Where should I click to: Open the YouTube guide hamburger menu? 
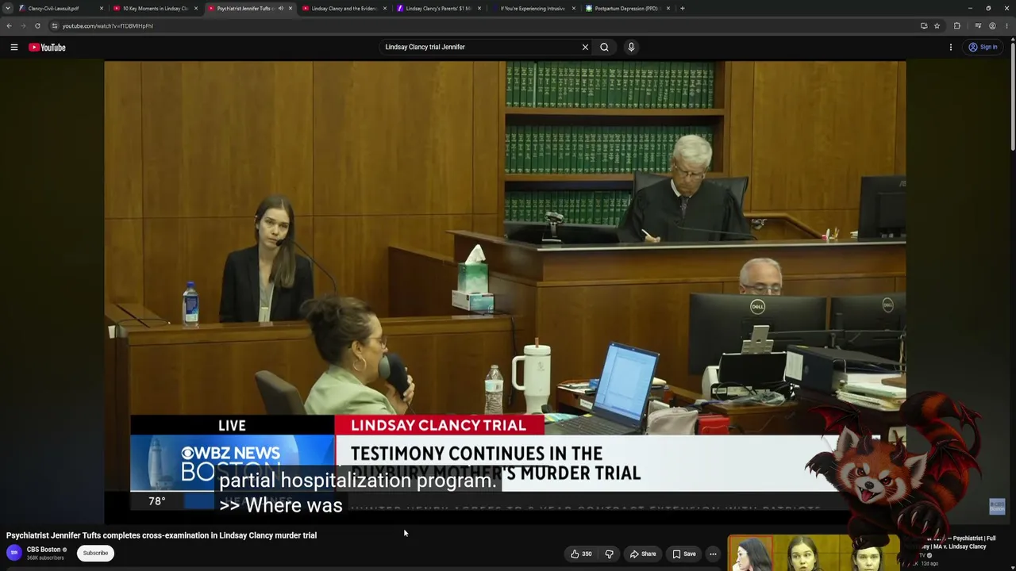pos(14,48)
